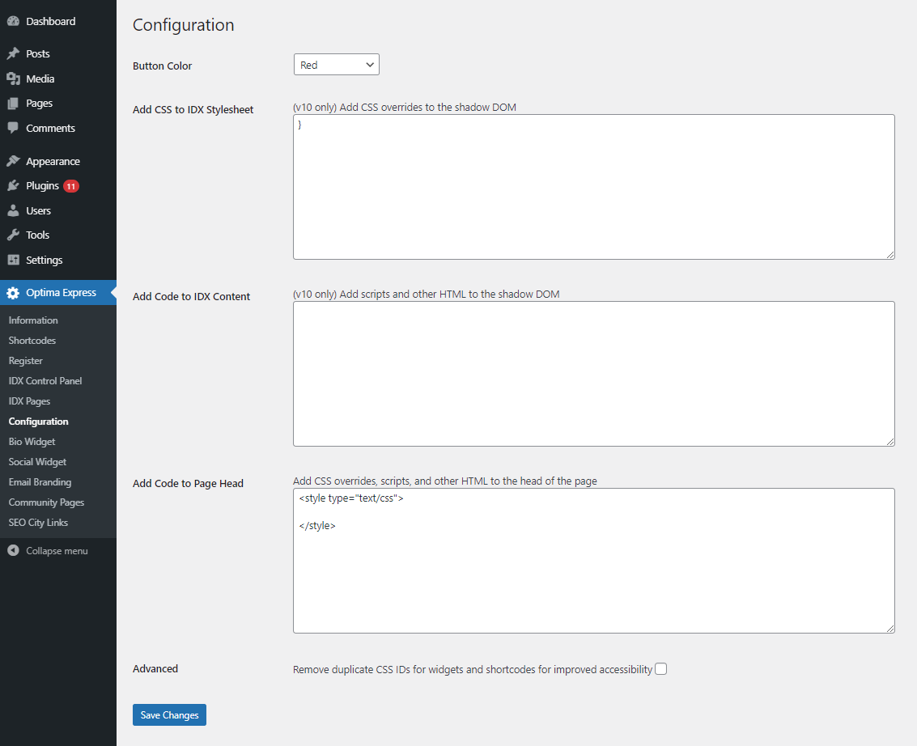Screen dimensions: 917x746
Task: Click the Pages icon in sidebar
Action: click(x=13, y=104)
